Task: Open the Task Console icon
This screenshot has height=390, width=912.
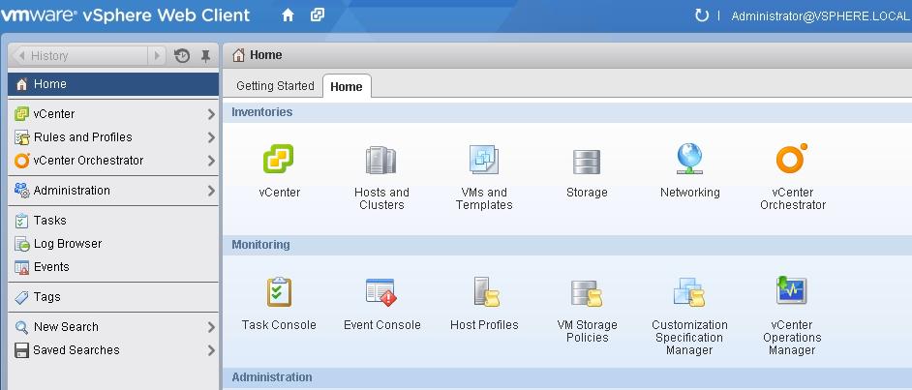Action: (x=279, y=291)
